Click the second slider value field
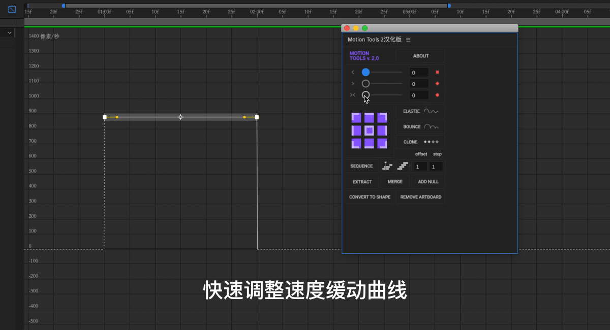The height and width of the screenshot is (330, 610). pyautogui.click(x=419, y=84)
